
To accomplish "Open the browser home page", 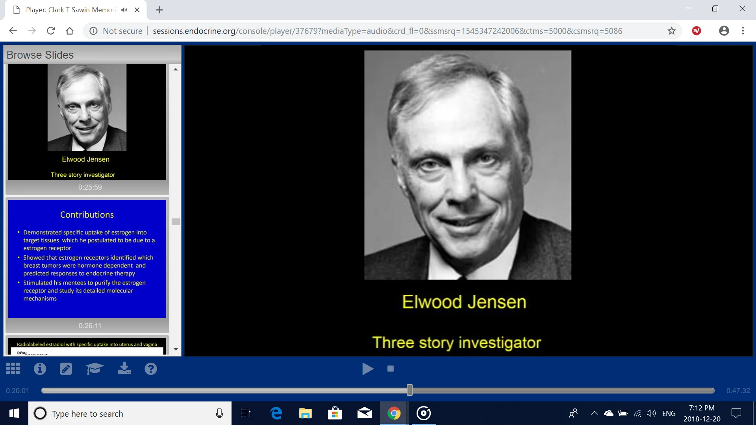I will point(70,31).
